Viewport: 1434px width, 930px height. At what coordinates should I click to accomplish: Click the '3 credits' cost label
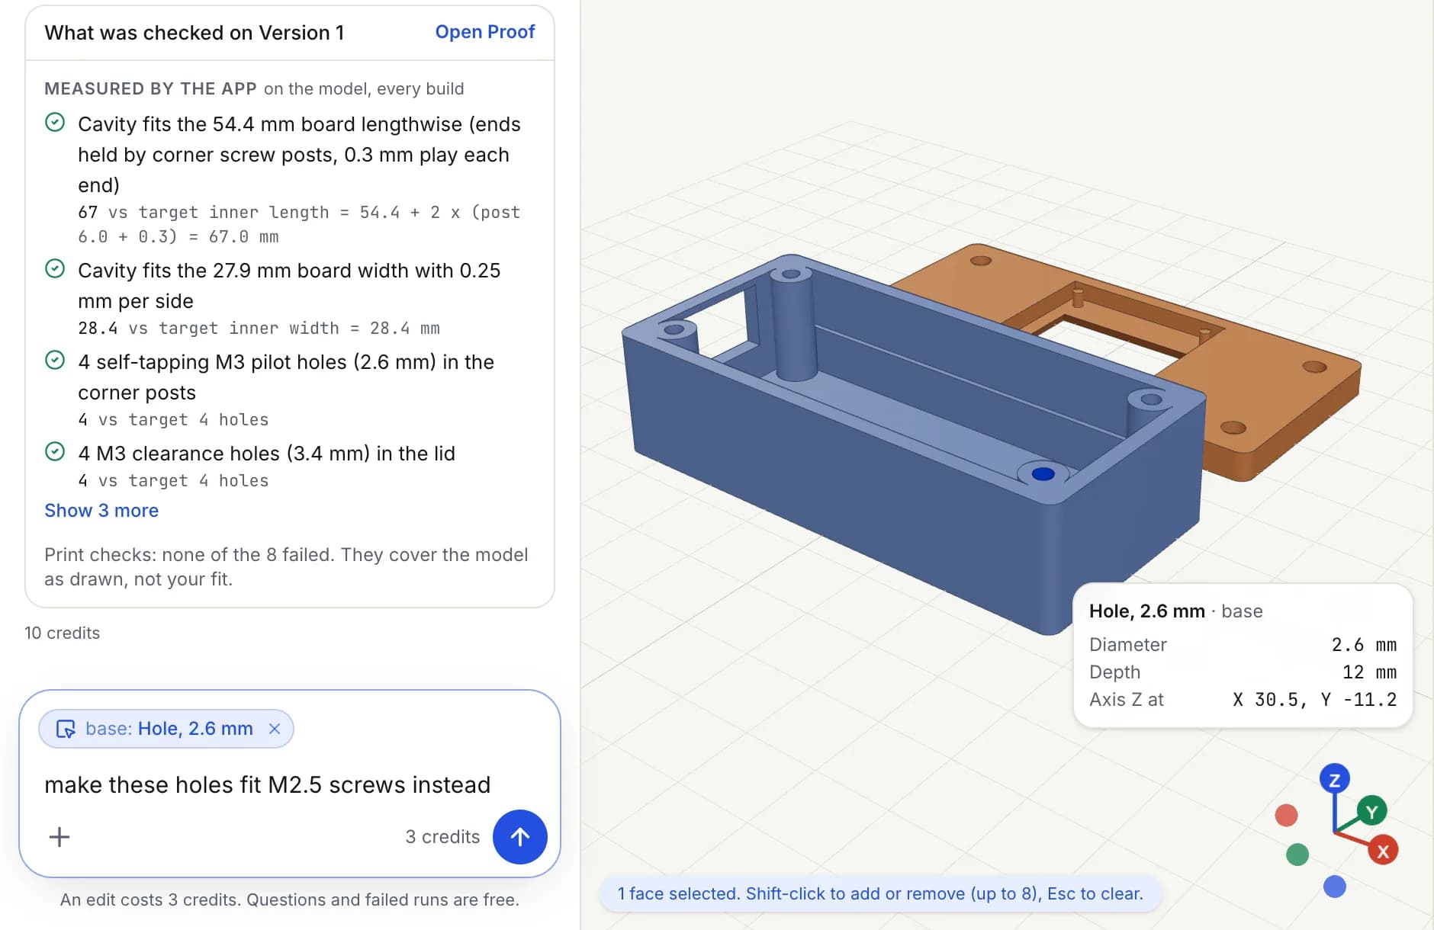pyautogui.click(x=442, y=837)
